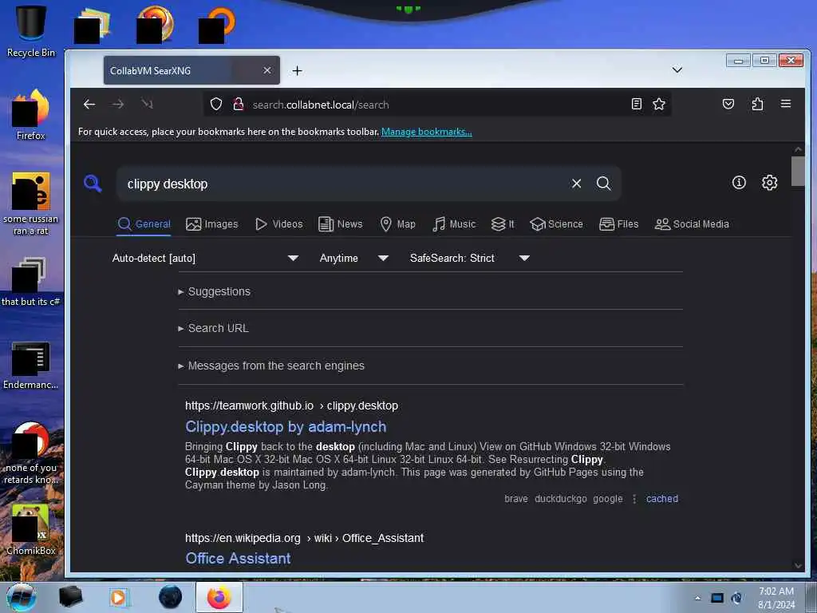Select the ChomikBox desktop icon
Viewport: 817px width, 613px height.
(30, 530)
